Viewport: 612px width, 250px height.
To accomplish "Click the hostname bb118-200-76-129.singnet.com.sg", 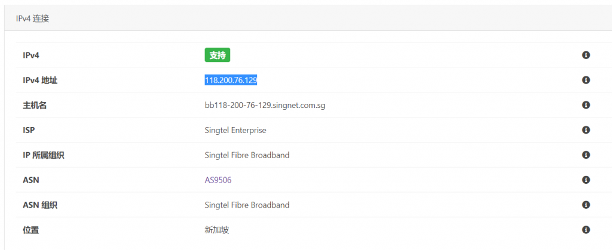I will tap(265, 105).
